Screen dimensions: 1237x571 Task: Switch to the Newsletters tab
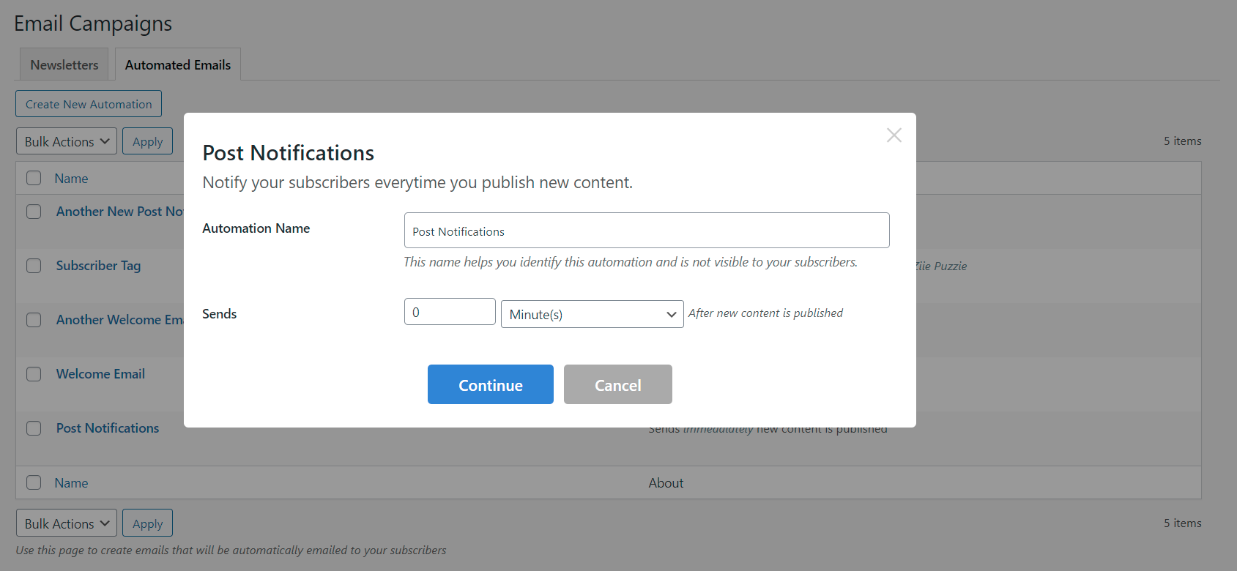[x=64, y=65]
